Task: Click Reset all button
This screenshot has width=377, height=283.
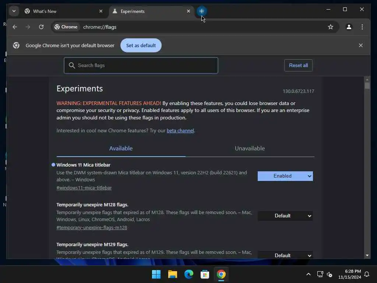Action: [x=298, y=66]
